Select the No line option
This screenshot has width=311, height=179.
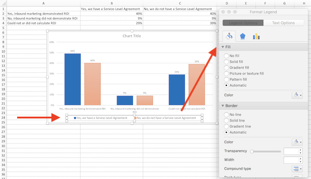click(226, 115)
